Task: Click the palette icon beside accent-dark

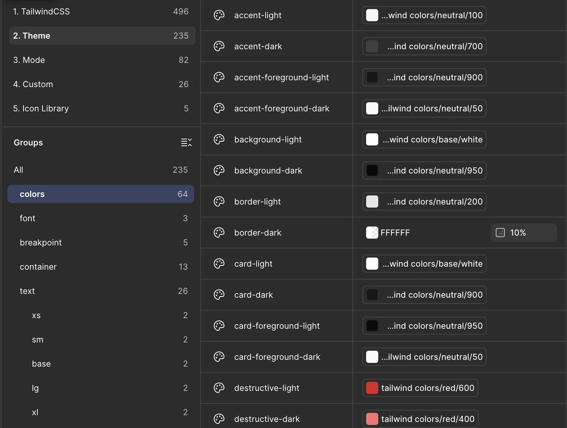Action: [219, 46]
